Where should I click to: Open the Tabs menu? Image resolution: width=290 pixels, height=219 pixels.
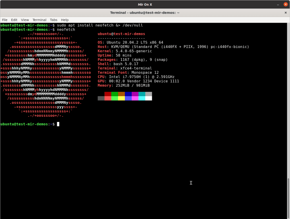click(x=54, y=20)
